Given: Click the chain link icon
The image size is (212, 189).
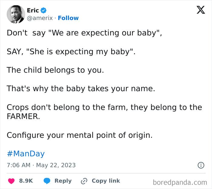Looking at the screenshot, I should (84, 181).
